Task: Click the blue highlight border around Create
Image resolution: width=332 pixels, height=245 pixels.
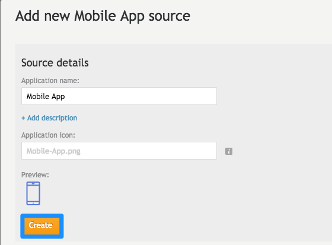Action: (x=42, y=215)
